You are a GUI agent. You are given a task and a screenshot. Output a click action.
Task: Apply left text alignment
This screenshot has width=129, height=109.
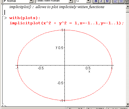[115, 1]
